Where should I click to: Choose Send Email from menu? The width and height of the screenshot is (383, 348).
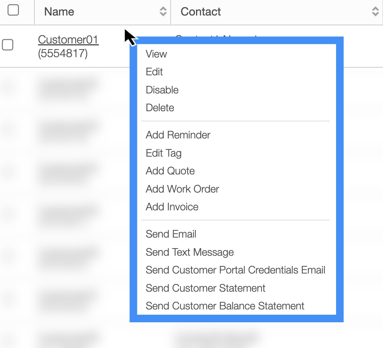(x=171, y=234)
